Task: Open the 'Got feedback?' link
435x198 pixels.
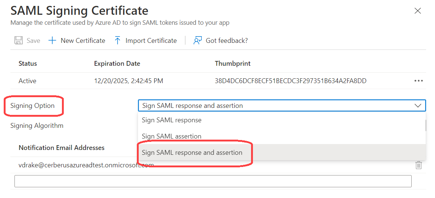Action: [x=227, y=41]
